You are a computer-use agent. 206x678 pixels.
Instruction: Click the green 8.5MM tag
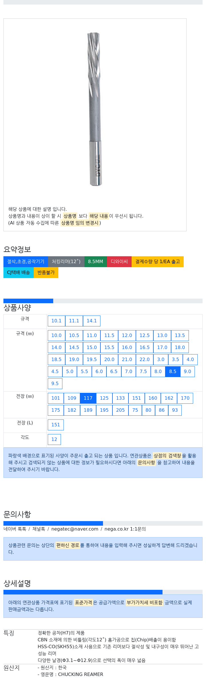pyautogui.click(x=96, y=262)
